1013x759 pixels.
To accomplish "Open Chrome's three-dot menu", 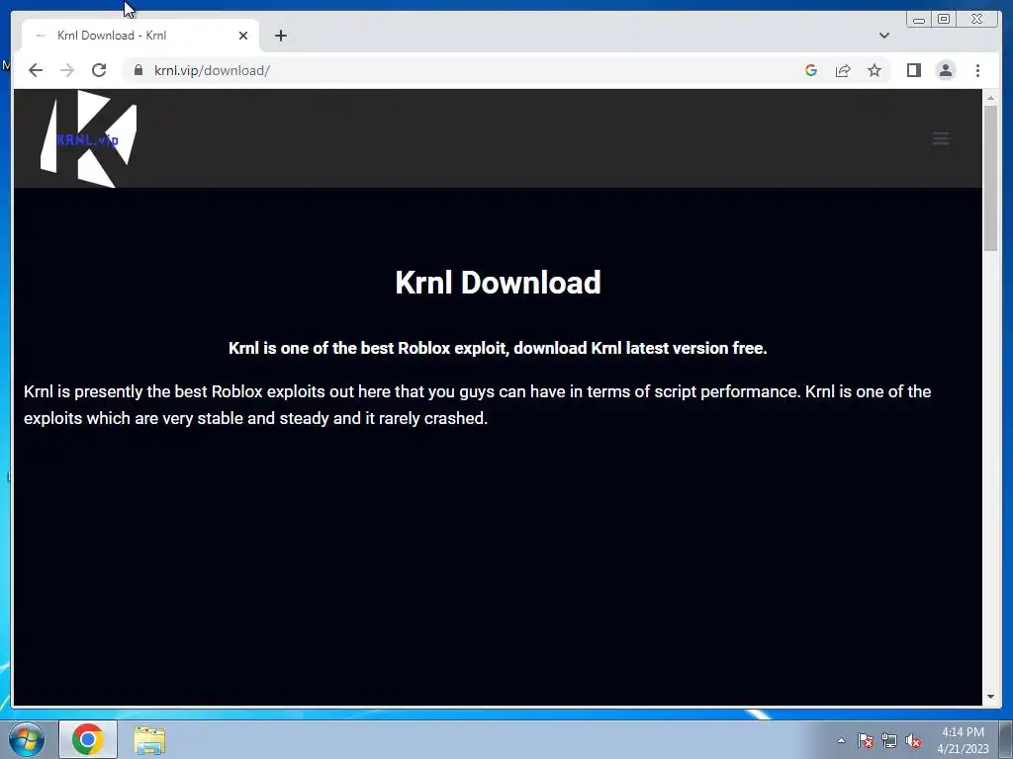I will [x=977, y=70].
